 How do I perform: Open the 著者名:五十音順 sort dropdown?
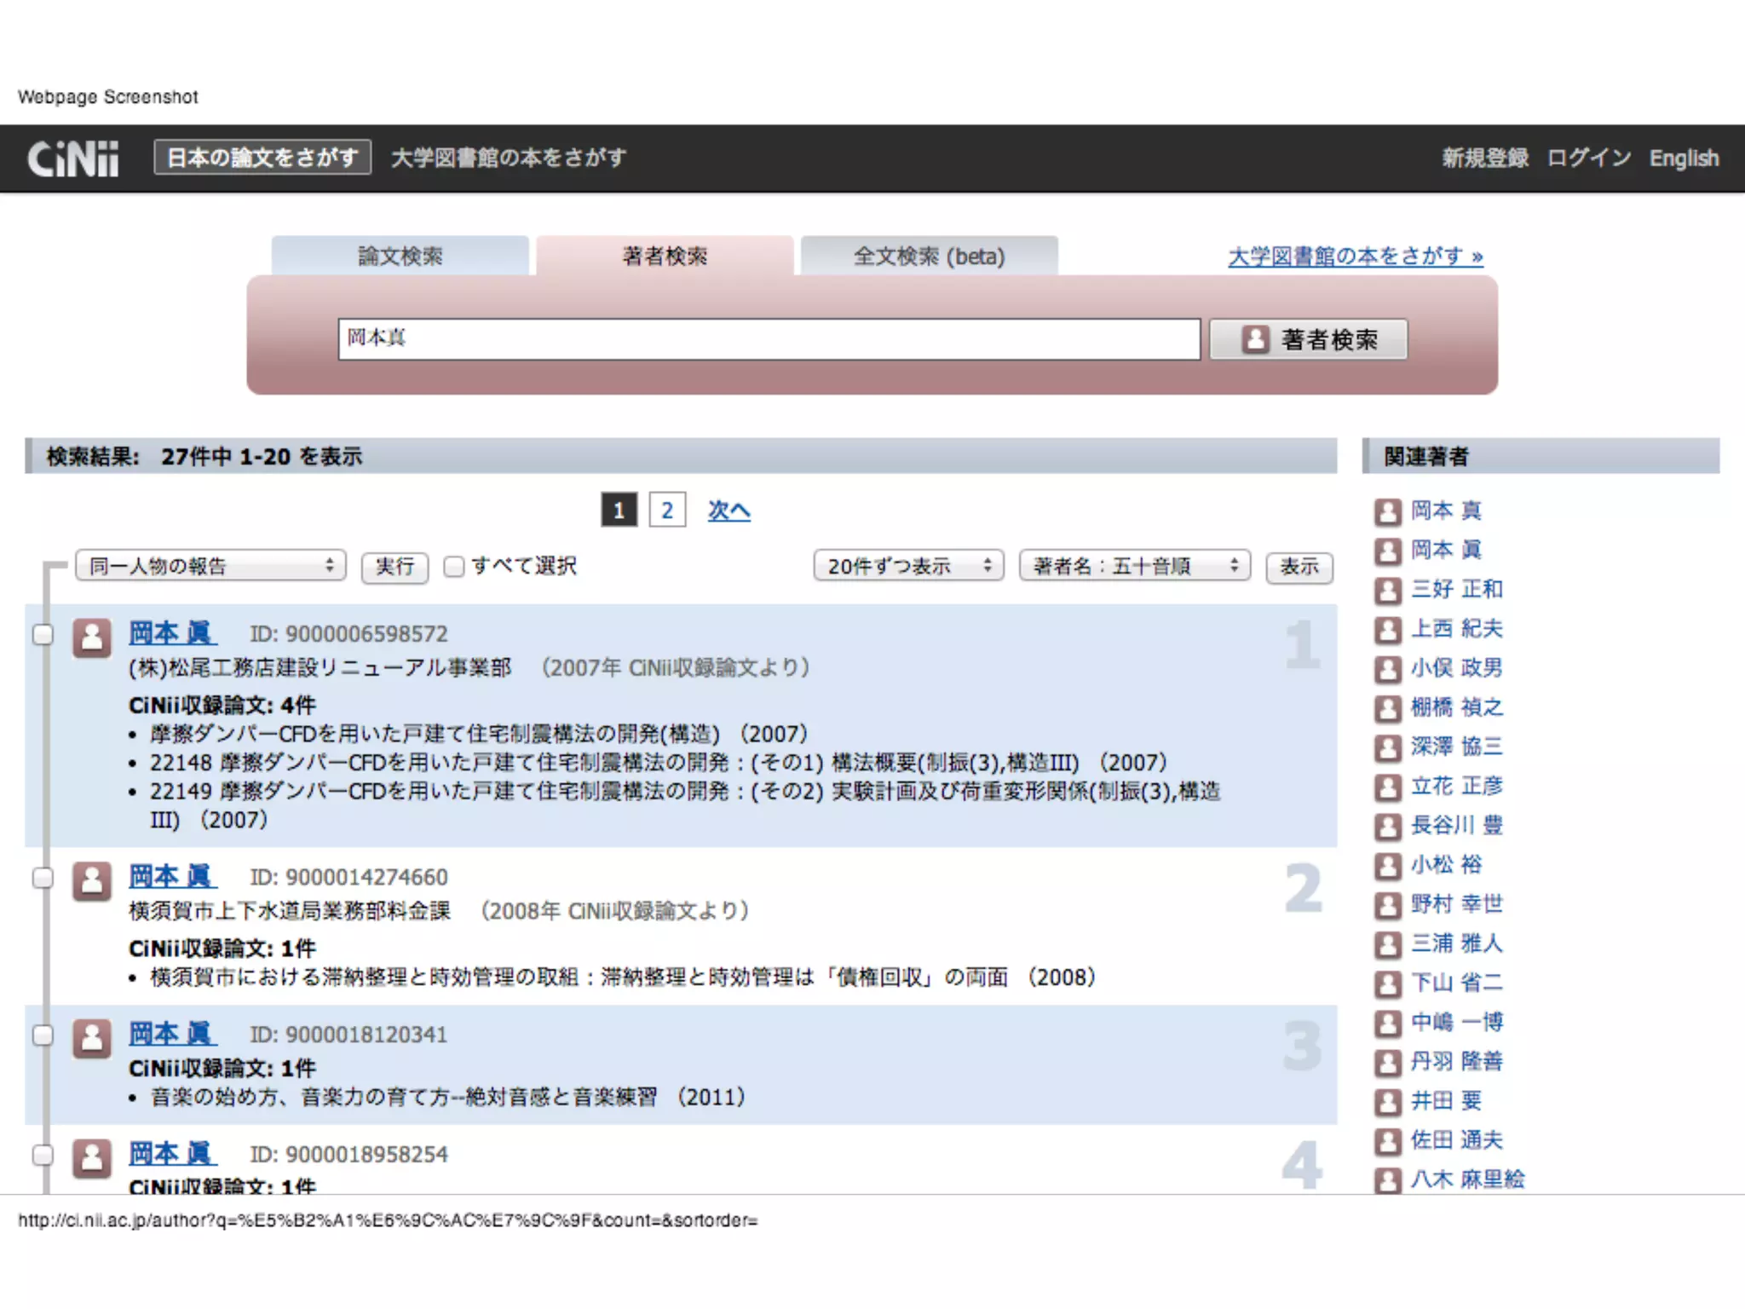coord(1134,566)
